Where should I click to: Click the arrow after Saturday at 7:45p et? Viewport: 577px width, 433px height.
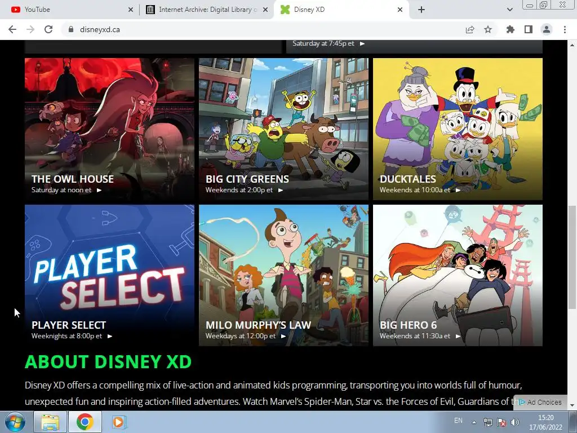(x=362, y=43)
